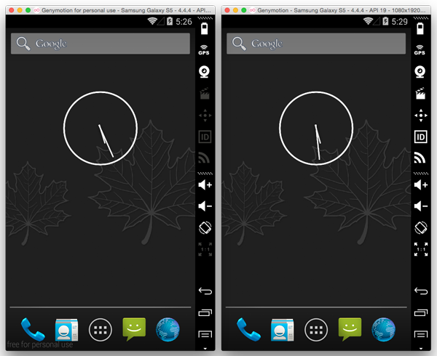Lower volume in left Genymotion window
The image size is (437, 356).
coord(205,206)
